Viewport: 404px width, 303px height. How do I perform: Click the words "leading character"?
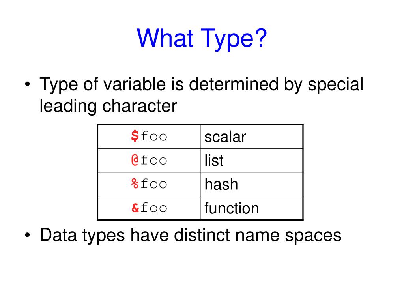pos(108,106)
